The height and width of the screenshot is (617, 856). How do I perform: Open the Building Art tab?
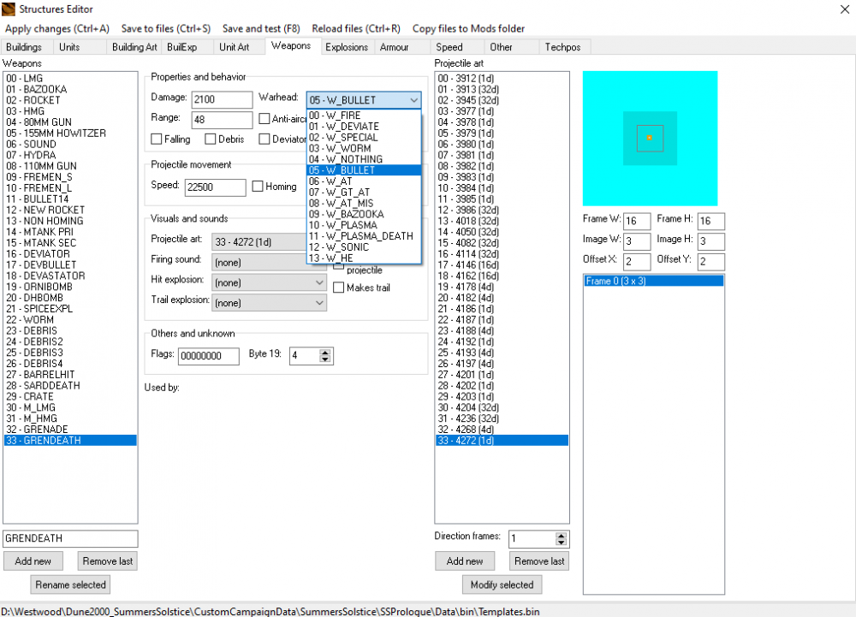[134, 47]
